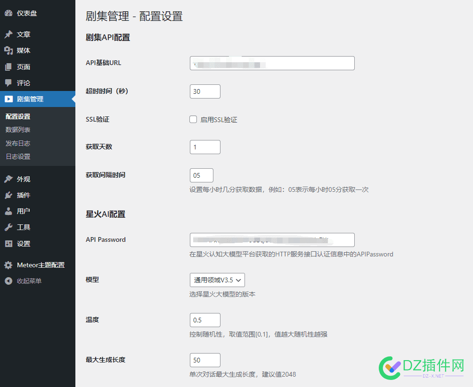
Task: Focus the 温度 input showing 0.5
Action: pos(205,320)
